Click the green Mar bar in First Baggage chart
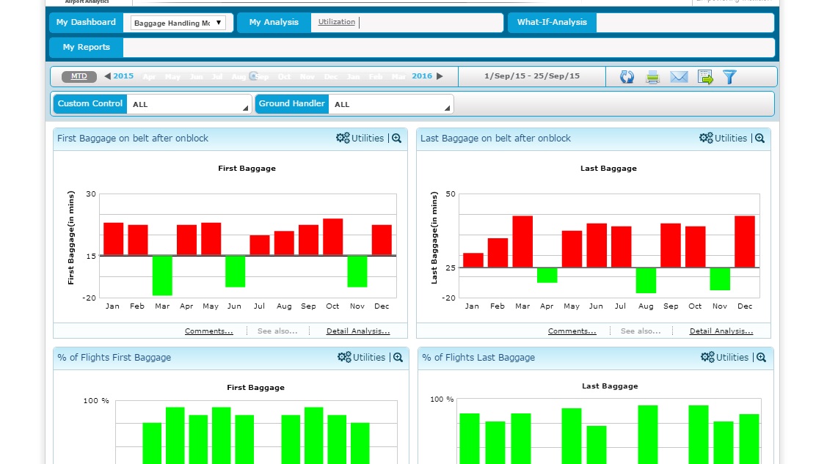Viewport: 827px width, 464px height. tap(162, 276)
